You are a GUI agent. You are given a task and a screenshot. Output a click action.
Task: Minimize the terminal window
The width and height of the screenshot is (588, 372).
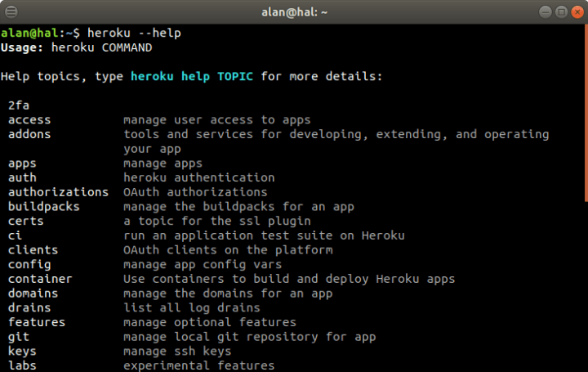pyautogui.click(x=546, y=12)
